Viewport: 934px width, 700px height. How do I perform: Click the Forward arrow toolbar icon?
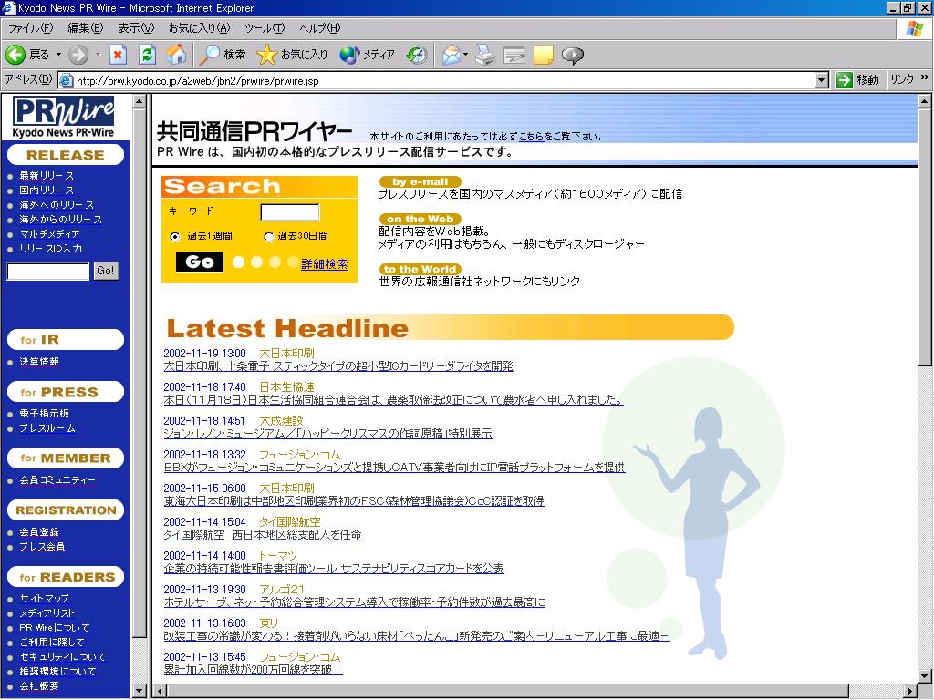tap(78, 55)
